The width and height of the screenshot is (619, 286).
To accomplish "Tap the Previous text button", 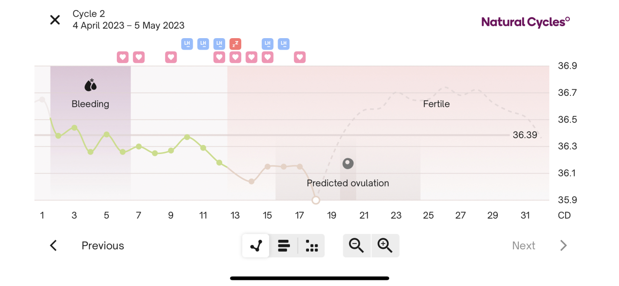I will point(103,245).
